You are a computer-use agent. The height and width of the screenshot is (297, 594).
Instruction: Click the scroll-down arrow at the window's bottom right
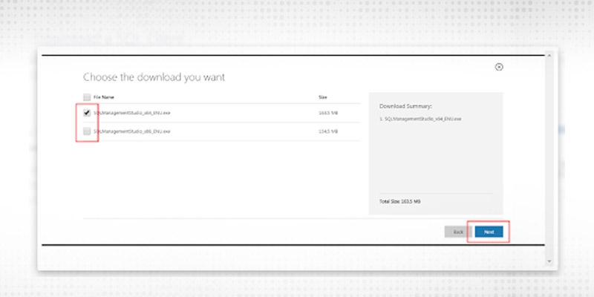coord(549,261)
